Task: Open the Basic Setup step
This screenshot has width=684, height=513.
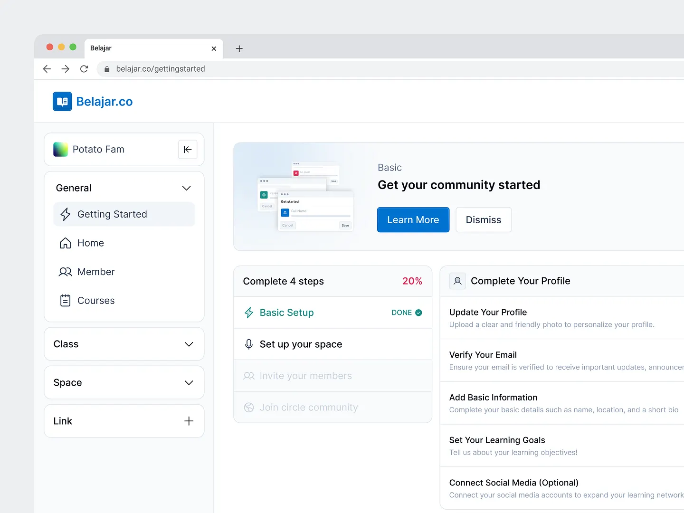Action: [332, 313]
